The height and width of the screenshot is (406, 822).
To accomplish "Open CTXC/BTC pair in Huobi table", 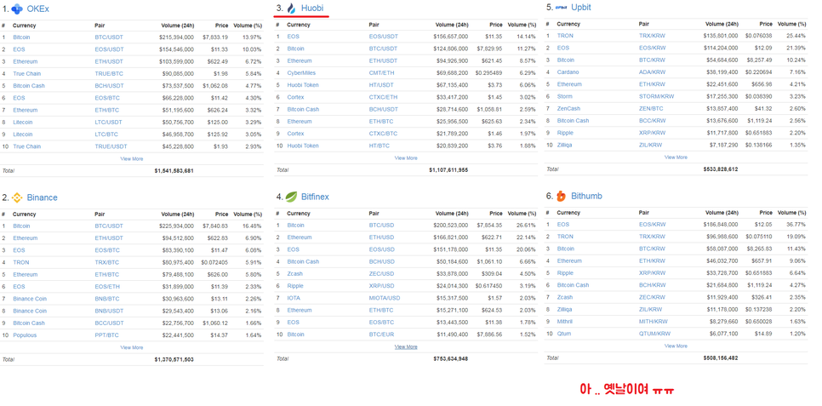I will coord(383,134).
